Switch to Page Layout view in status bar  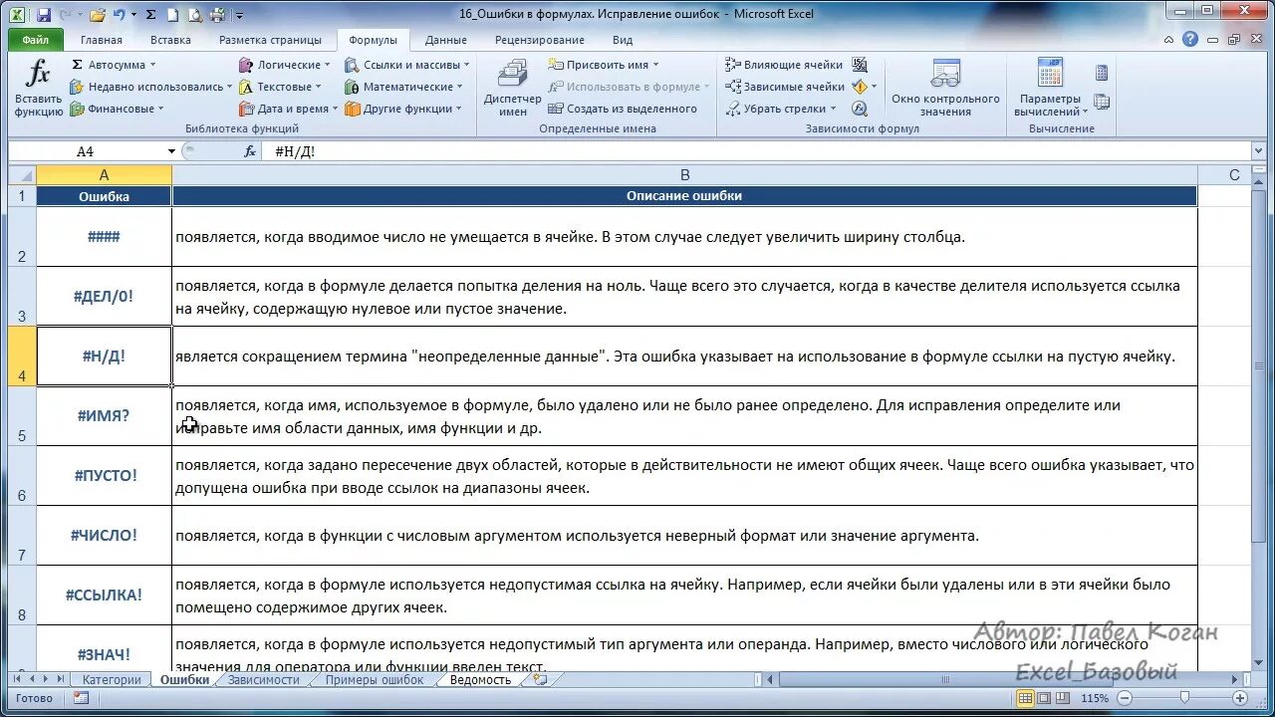[x=1046, y=698]
